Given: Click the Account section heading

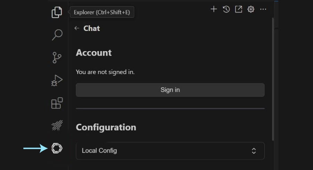Looking at the screenshot, I should 94,53.
